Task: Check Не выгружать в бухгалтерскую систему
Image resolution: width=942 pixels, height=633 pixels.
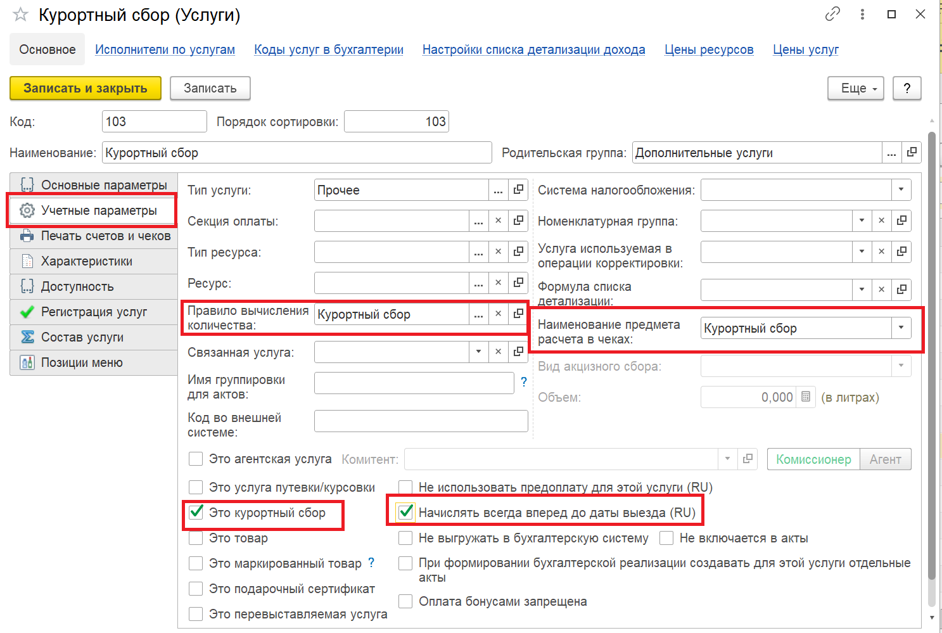Action: [405, 538]
